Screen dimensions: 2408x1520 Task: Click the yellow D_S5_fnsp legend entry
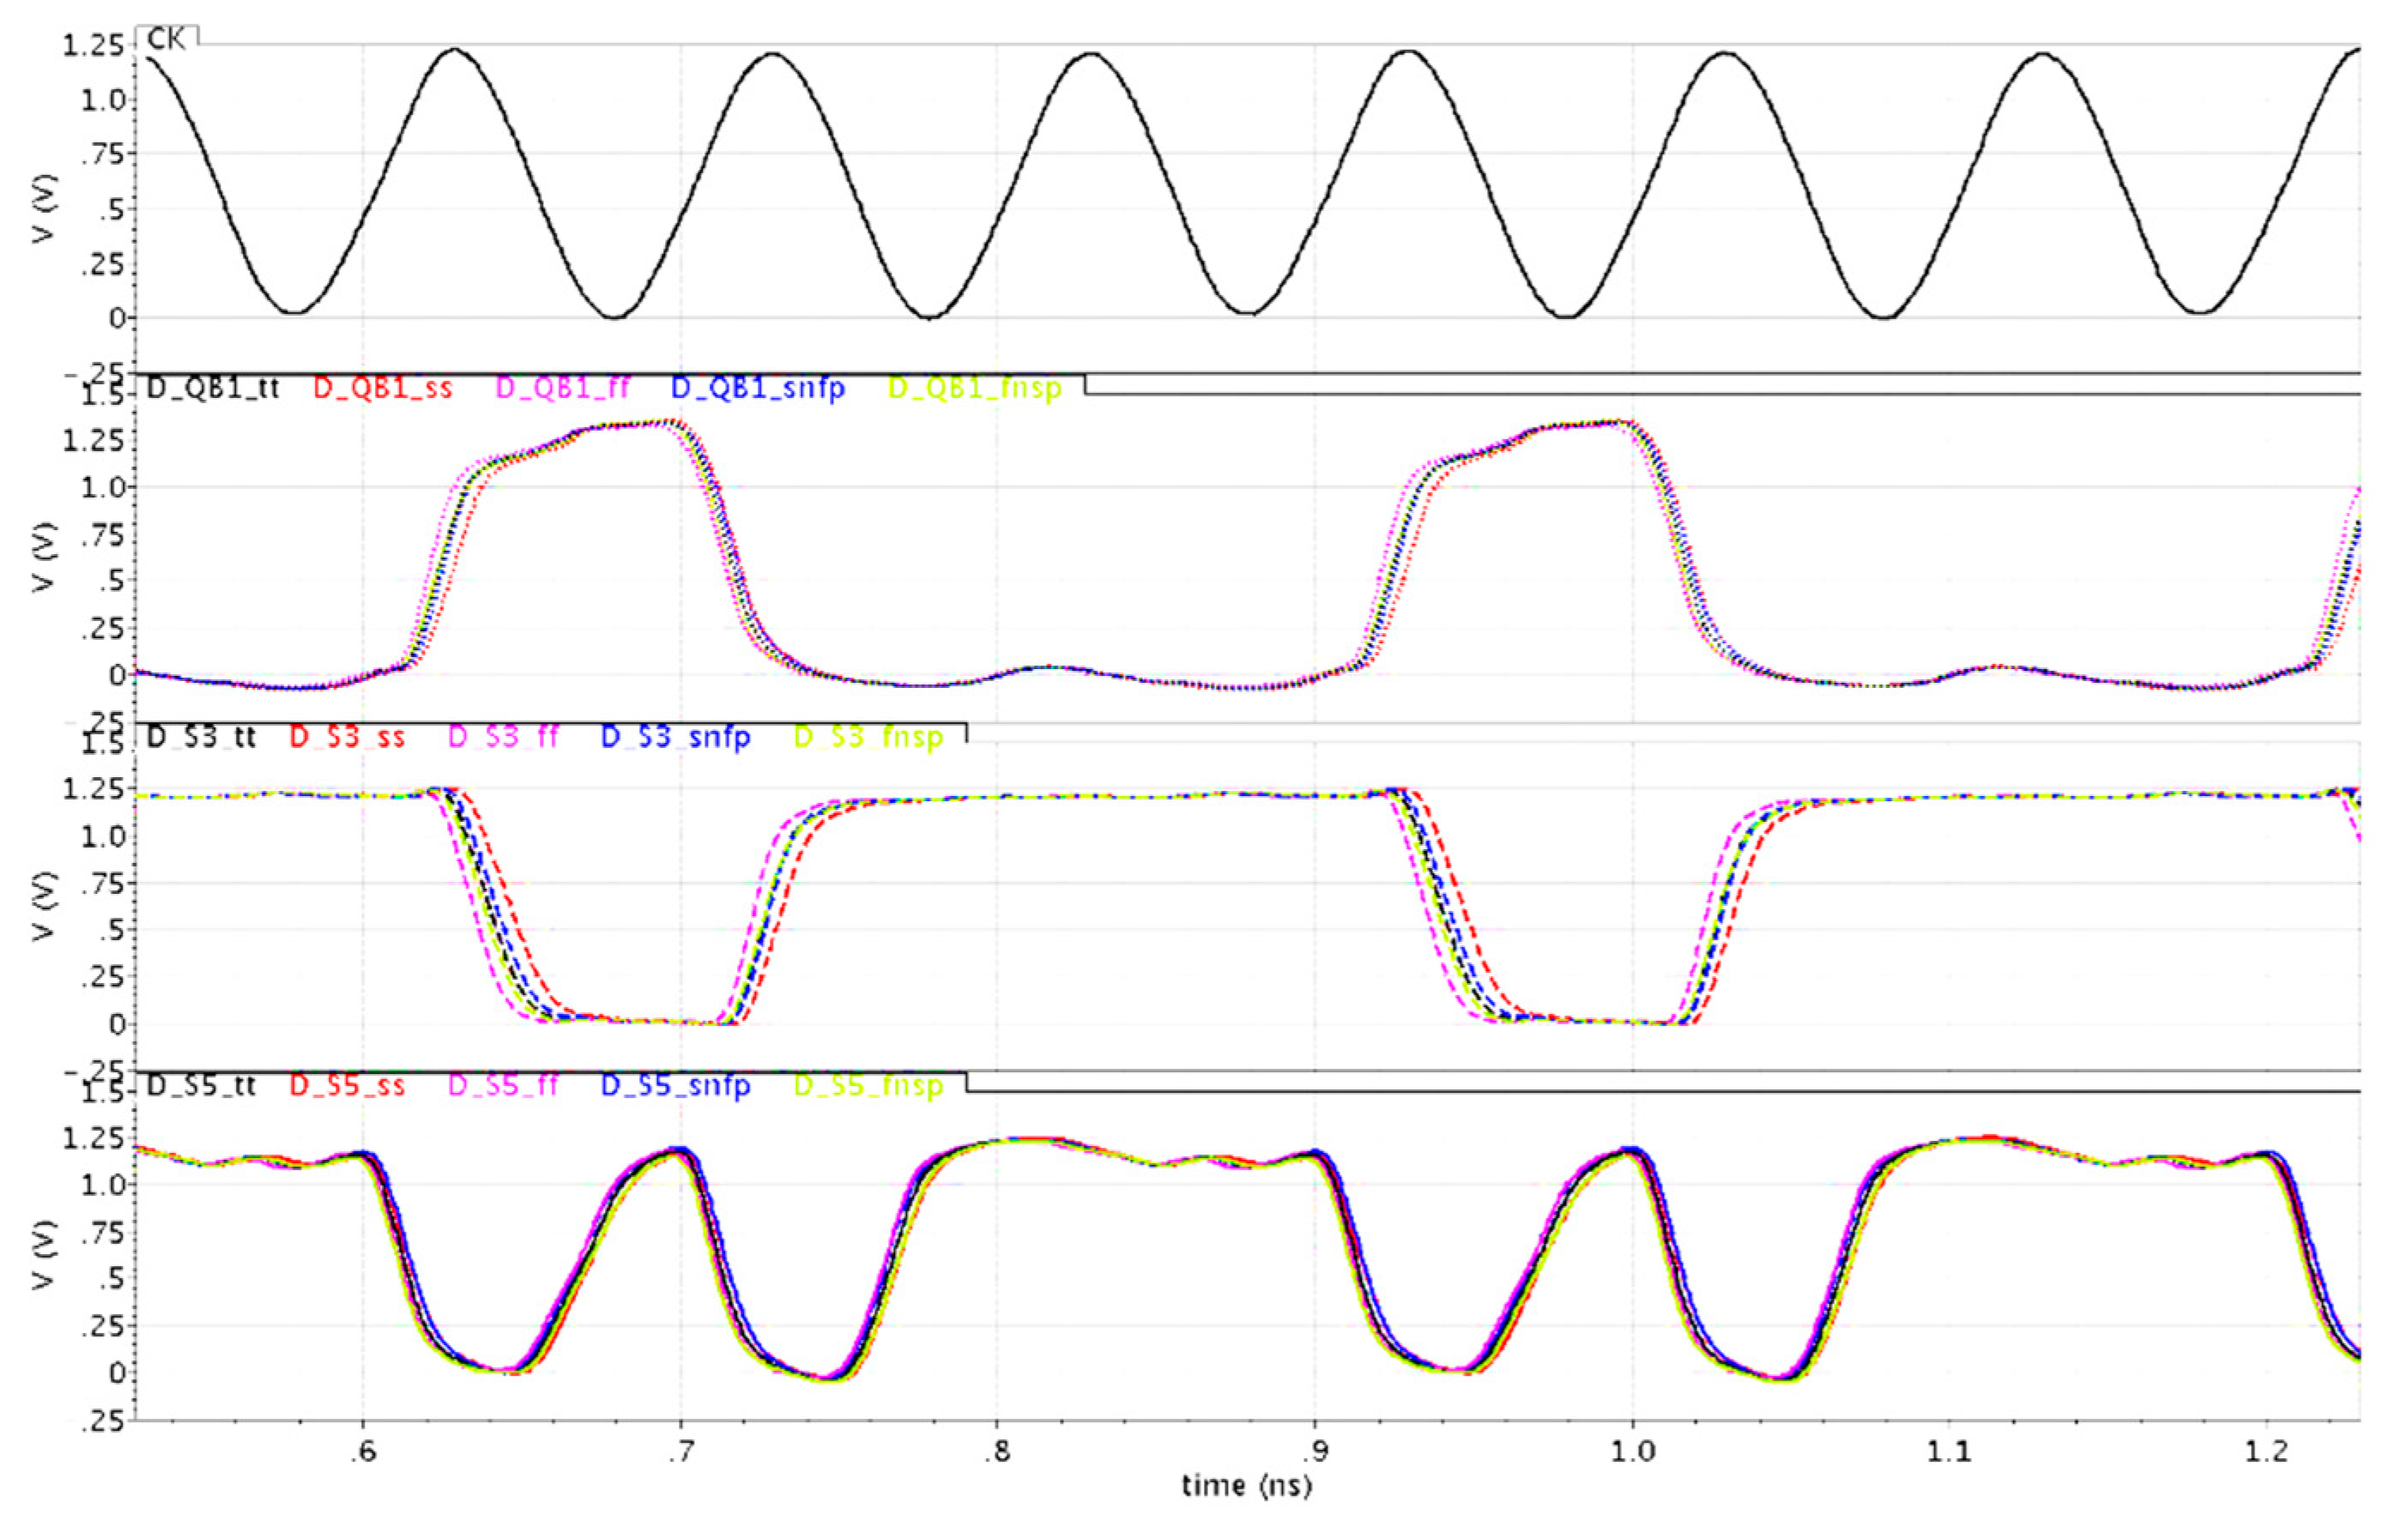869,1085
